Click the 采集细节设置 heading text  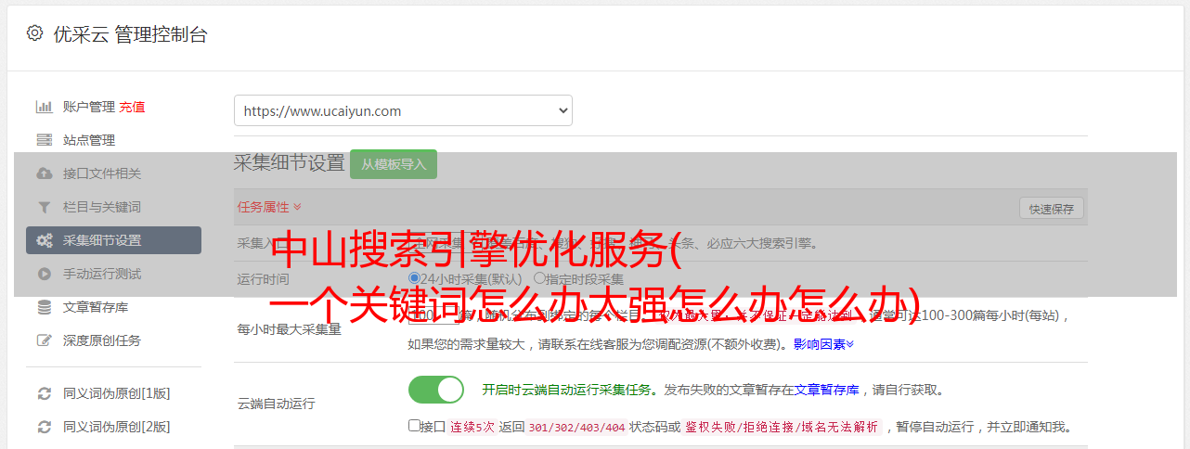[x=289, y=163]
